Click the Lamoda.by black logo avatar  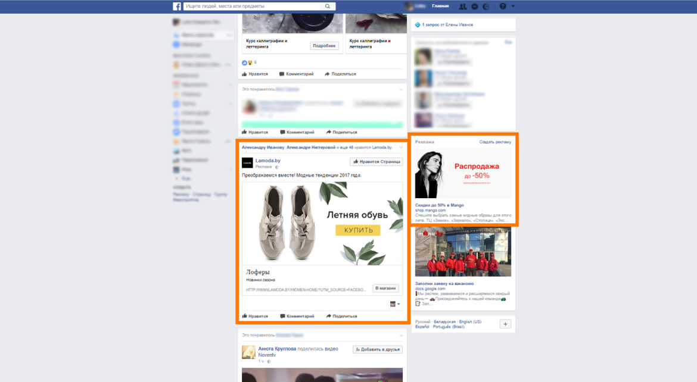pyautogui.click(x=247, y=162)
